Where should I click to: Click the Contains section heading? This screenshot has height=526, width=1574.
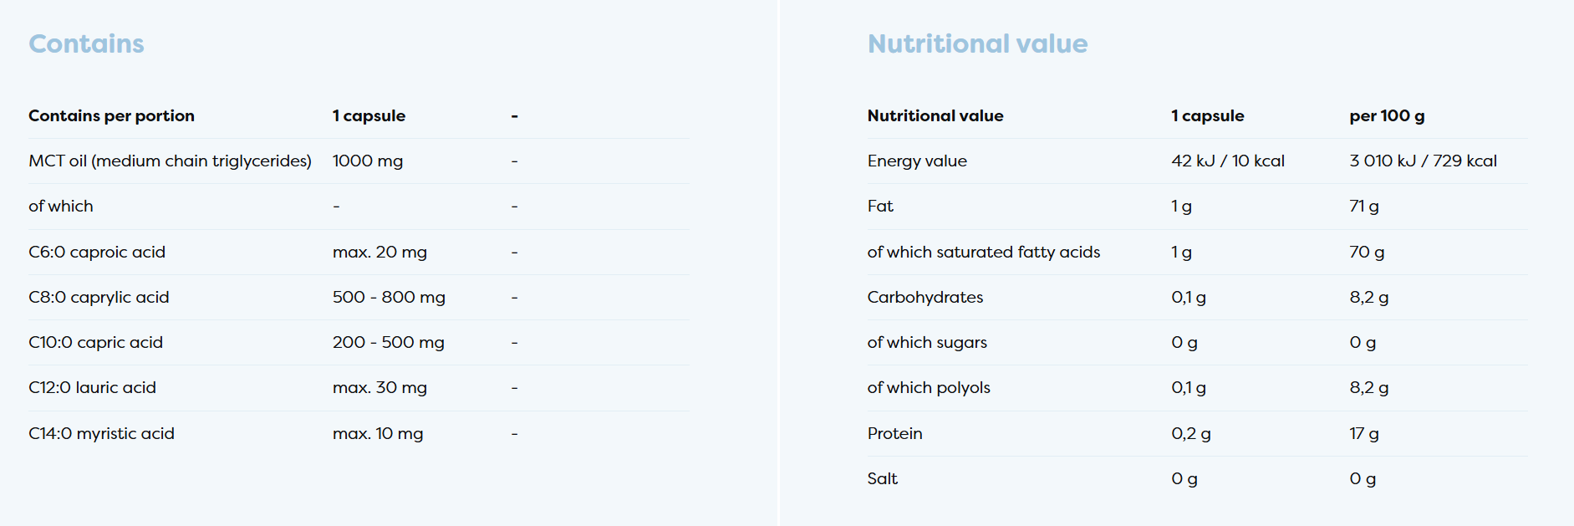tap(86, 43)
